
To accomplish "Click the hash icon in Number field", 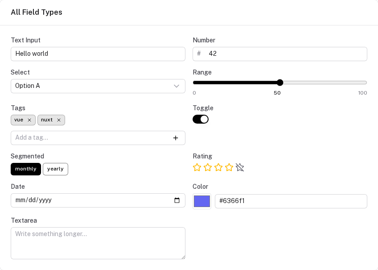I will (x=199, y=54).
